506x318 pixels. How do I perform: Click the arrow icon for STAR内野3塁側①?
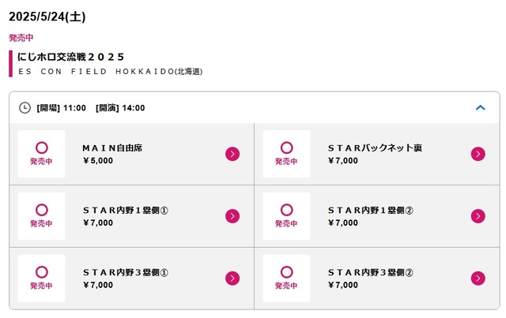[232, 279]
